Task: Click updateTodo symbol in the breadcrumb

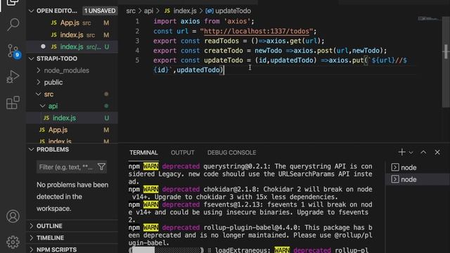Action: (233, 11)
